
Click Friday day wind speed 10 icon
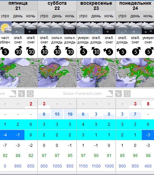coord(18,51)
